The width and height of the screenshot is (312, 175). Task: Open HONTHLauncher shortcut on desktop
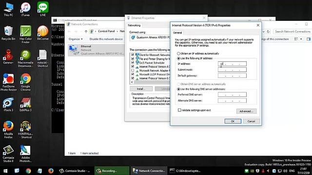pos(25,130)
